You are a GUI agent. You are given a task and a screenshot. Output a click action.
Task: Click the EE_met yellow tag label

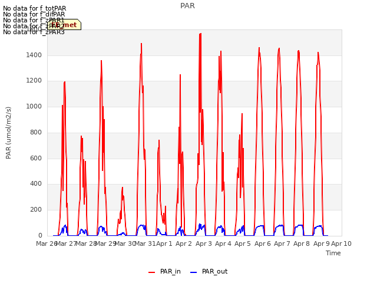[64, 25]
